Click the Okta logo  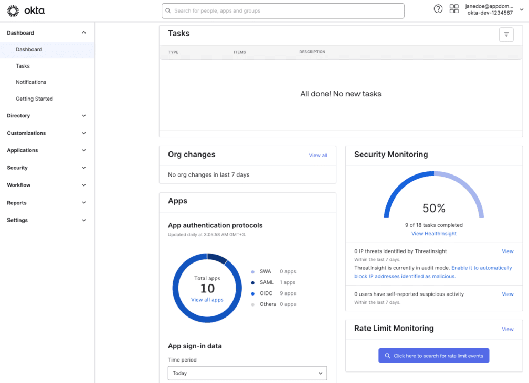click(26, 10)
